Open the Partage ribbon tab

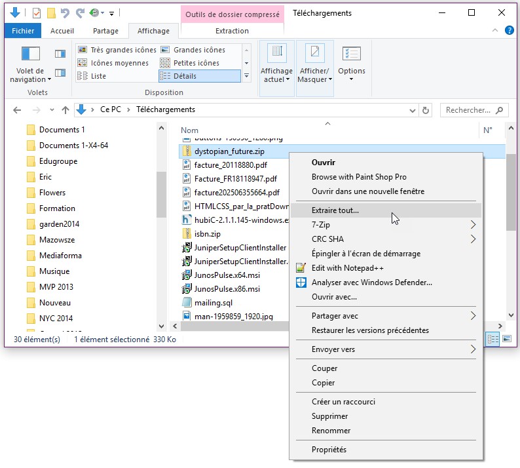[x=105, y=31]
